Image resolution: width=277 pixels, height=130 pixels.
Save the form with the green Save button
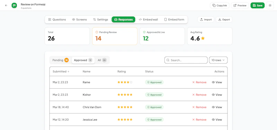257,6
